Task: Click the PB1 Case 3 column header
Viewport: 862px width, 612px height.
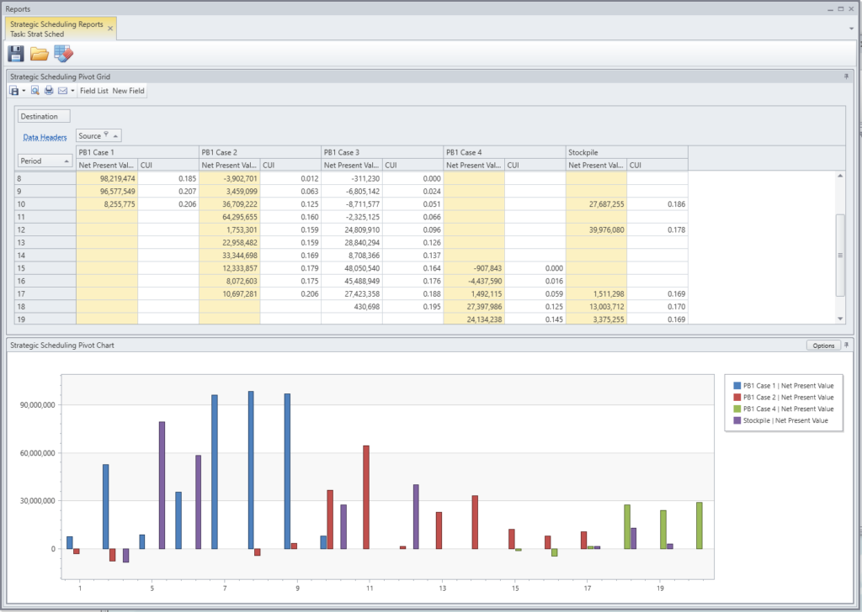Action: 382,152
